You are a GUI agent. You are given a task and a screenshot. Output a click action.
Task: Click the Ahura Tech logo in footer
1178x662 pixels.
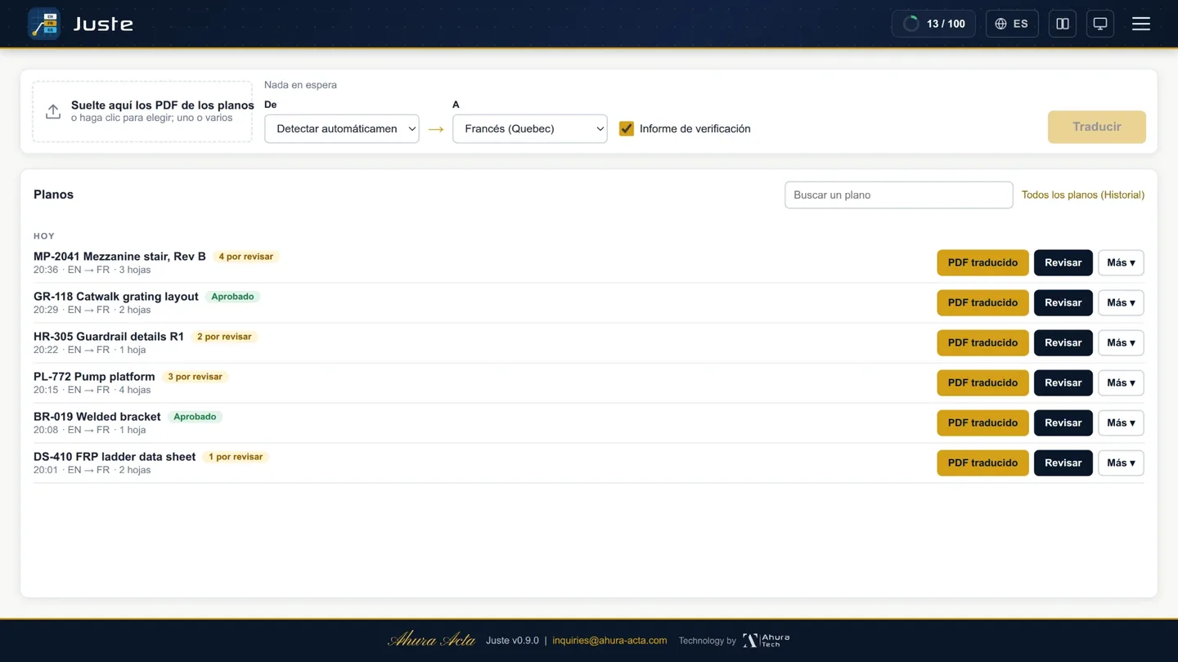coord(766,640)
